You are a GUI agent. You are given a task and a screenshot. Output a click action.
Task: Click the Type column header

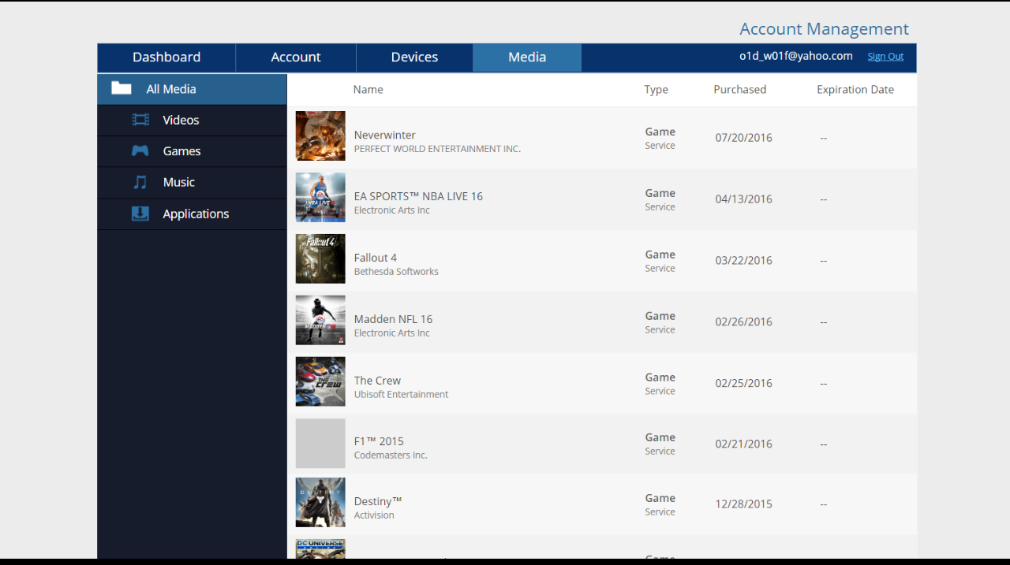coord(656,90)
